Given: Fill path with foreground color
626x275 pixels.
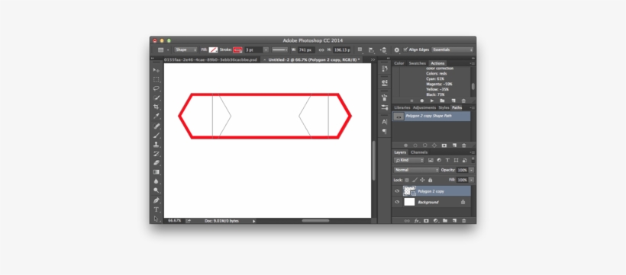Looking at the screenshot, I should click(405, 145).
